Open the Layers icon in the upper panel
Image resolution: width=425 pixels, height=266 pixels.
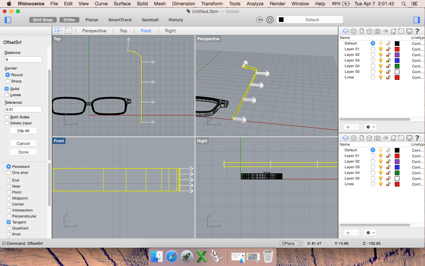(x=346, y=31)
